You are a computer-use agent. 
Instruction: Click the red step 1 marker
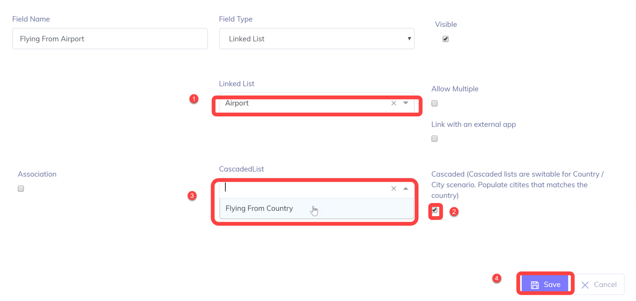coord(194,99)
